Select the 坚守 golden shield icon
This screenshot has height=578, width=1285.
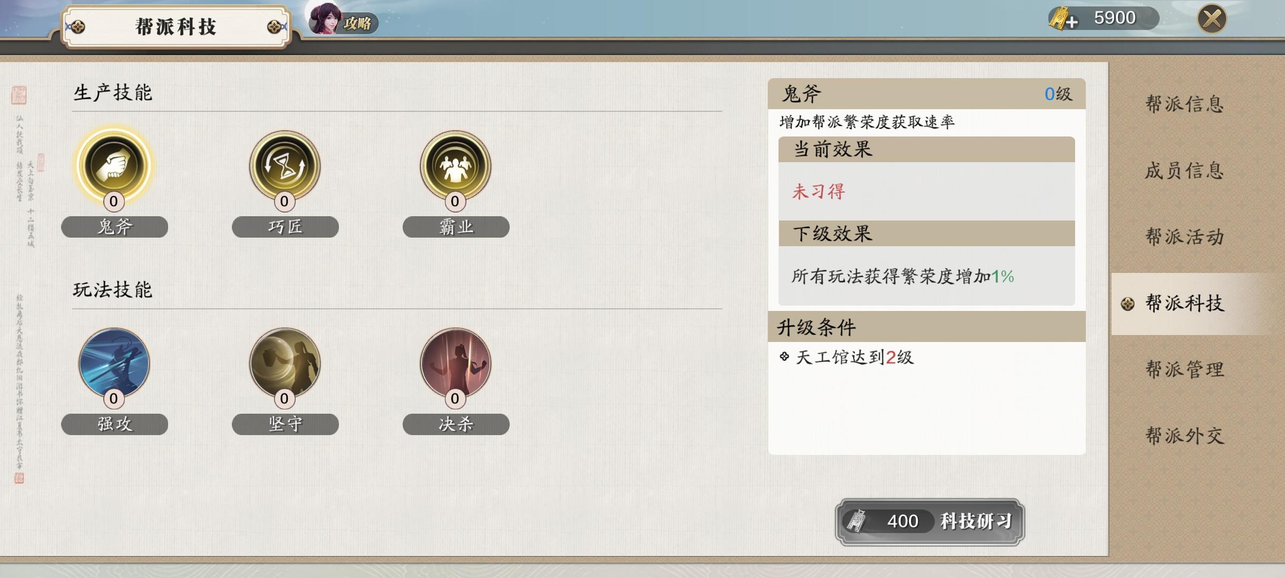(285, 363)
